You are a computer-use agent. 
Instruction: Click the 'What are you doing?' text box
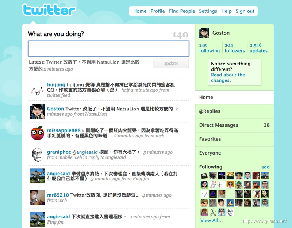[108, 49]
